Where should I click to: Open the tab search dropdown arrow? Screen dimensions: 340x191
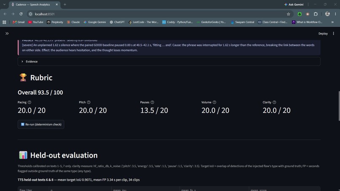[x=4, y=4]
